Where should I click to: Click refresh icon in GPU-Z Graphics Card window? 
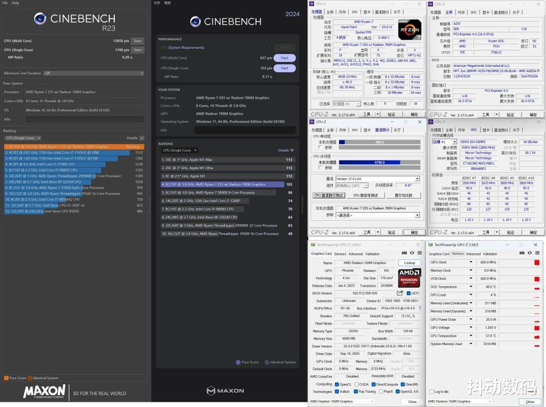(412, 253)
